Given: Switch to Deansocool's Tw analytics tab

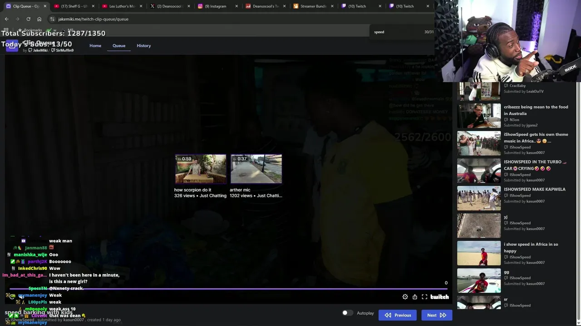Looking at the screenshot, I should click(x=265, y=6).
